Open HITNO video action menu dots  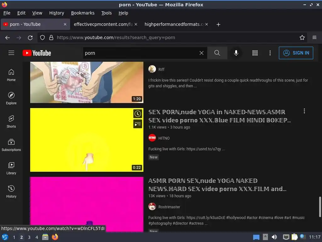click(x=304, y=111)
